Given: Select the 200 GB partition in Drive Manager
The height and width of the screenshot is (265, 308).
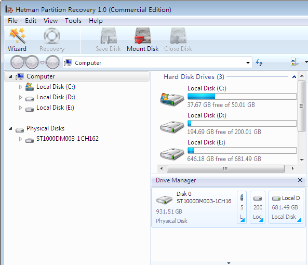Looking at the screenshot, I should (x=258, y=207).
